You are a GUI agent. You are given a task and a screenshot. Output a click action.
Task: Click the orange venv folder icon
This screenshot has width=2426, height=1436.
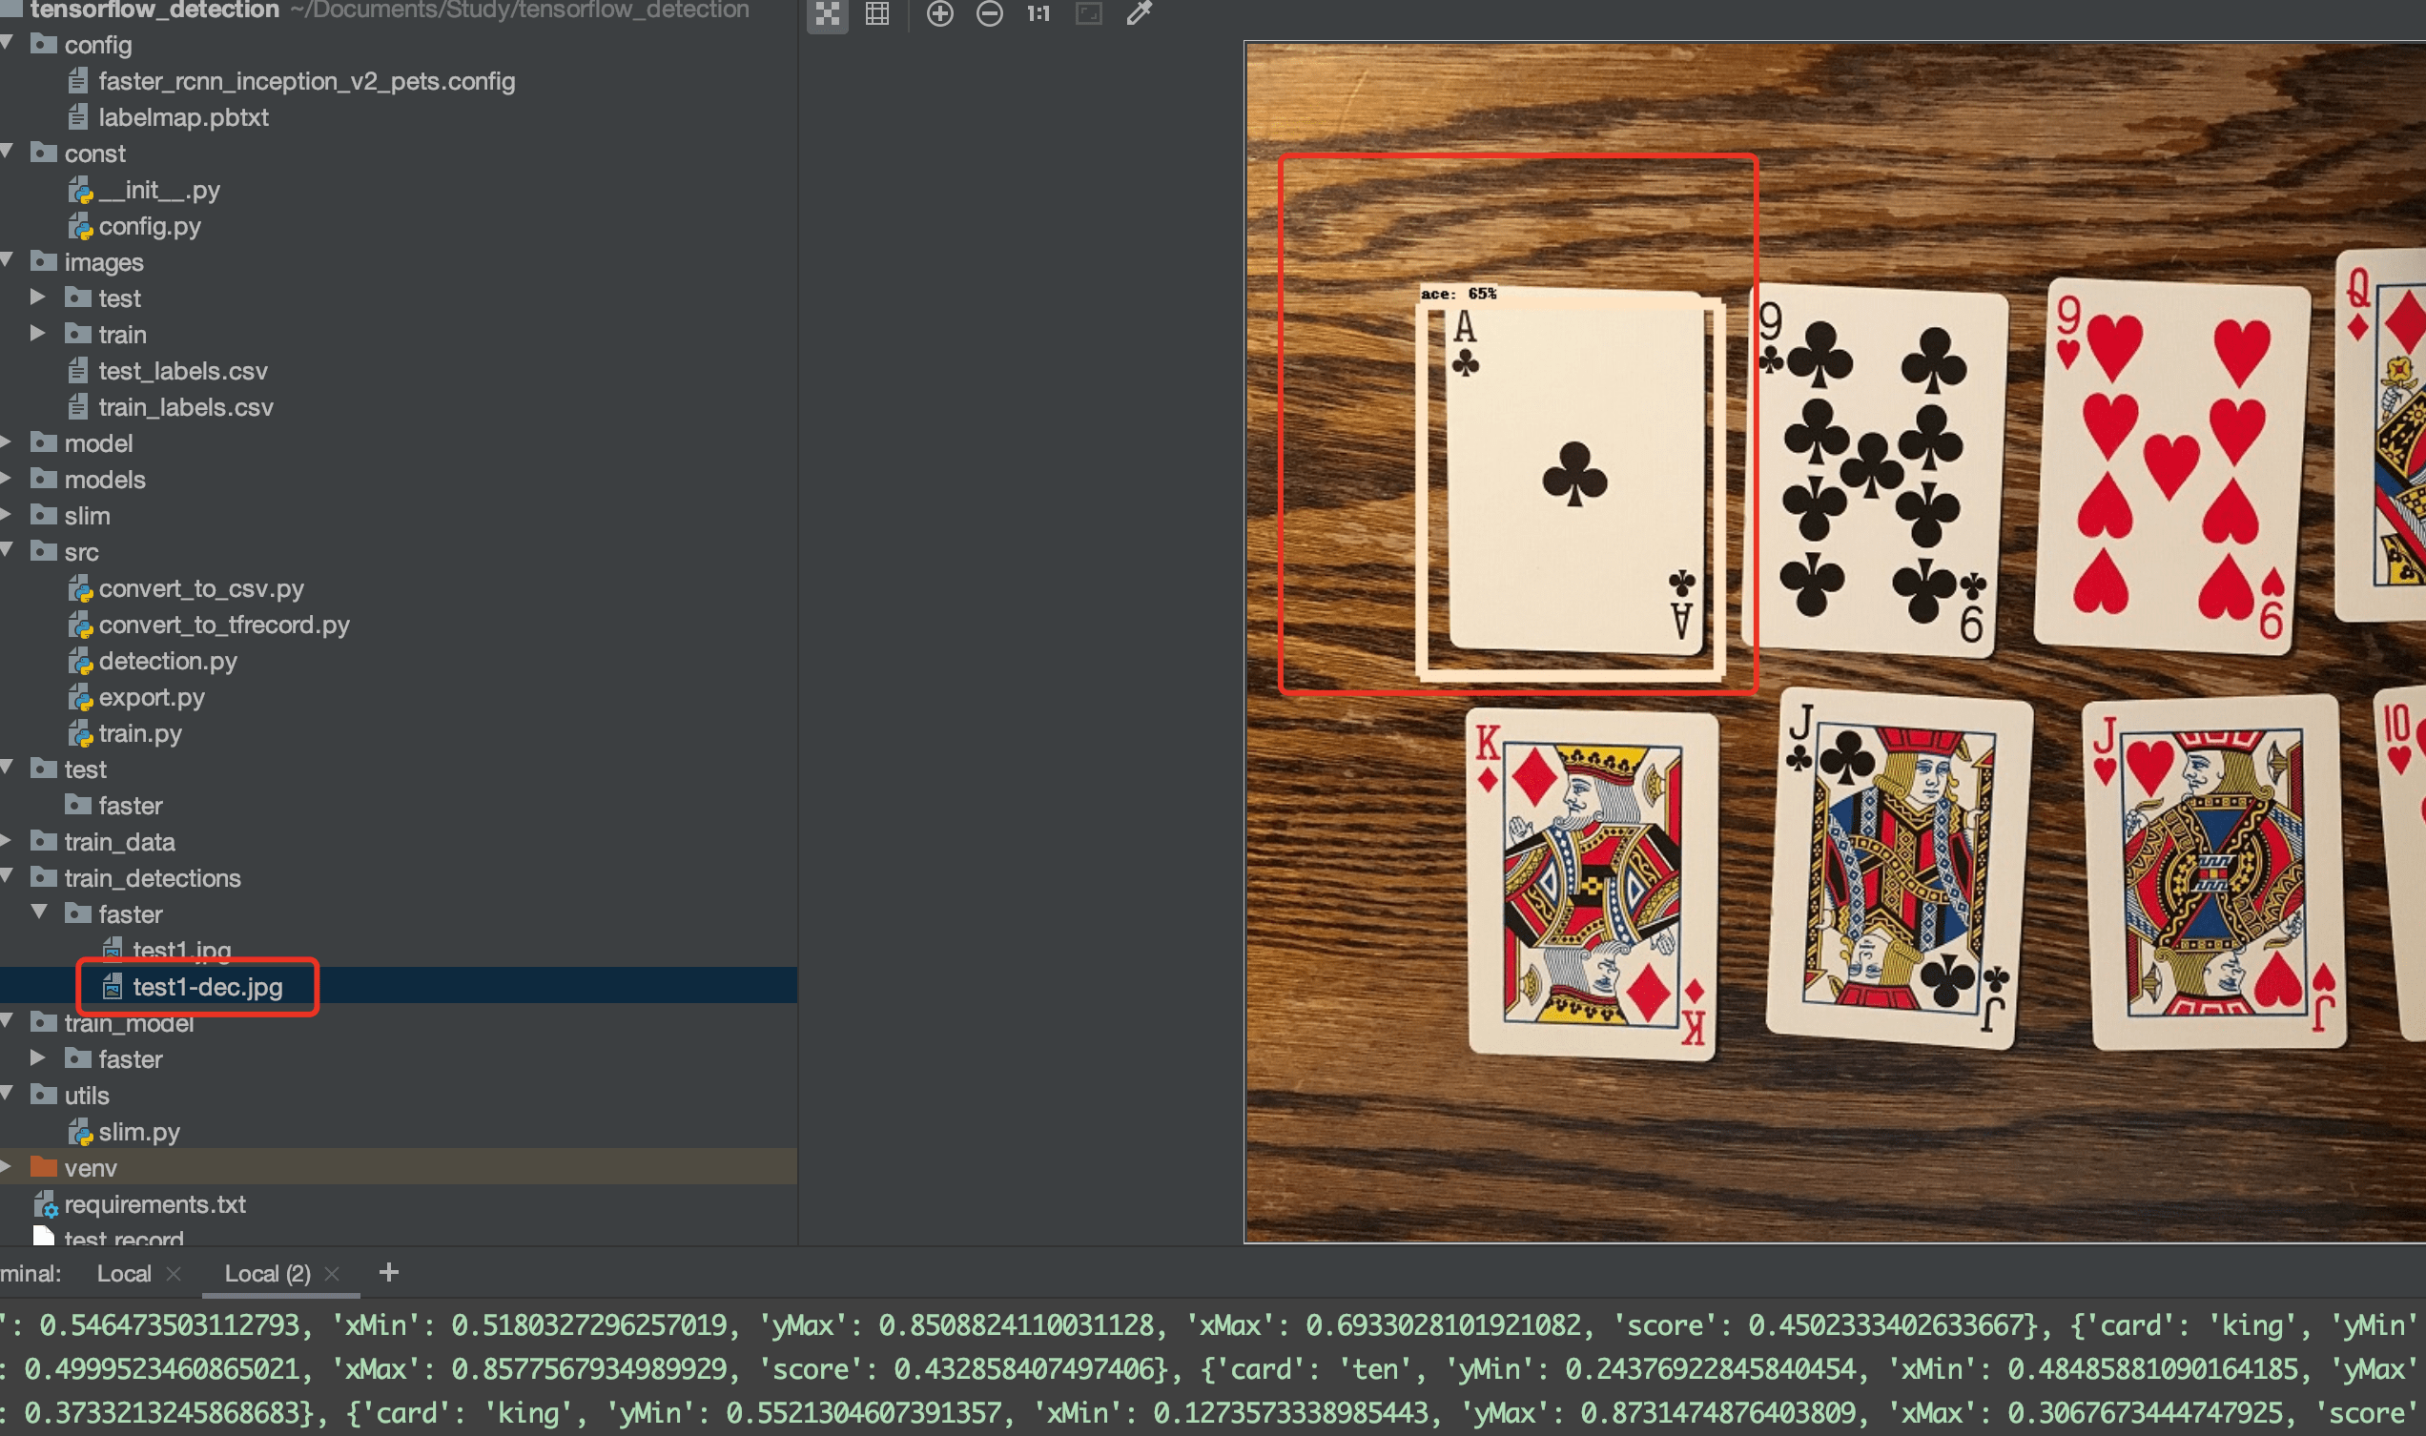point(44,1167)
